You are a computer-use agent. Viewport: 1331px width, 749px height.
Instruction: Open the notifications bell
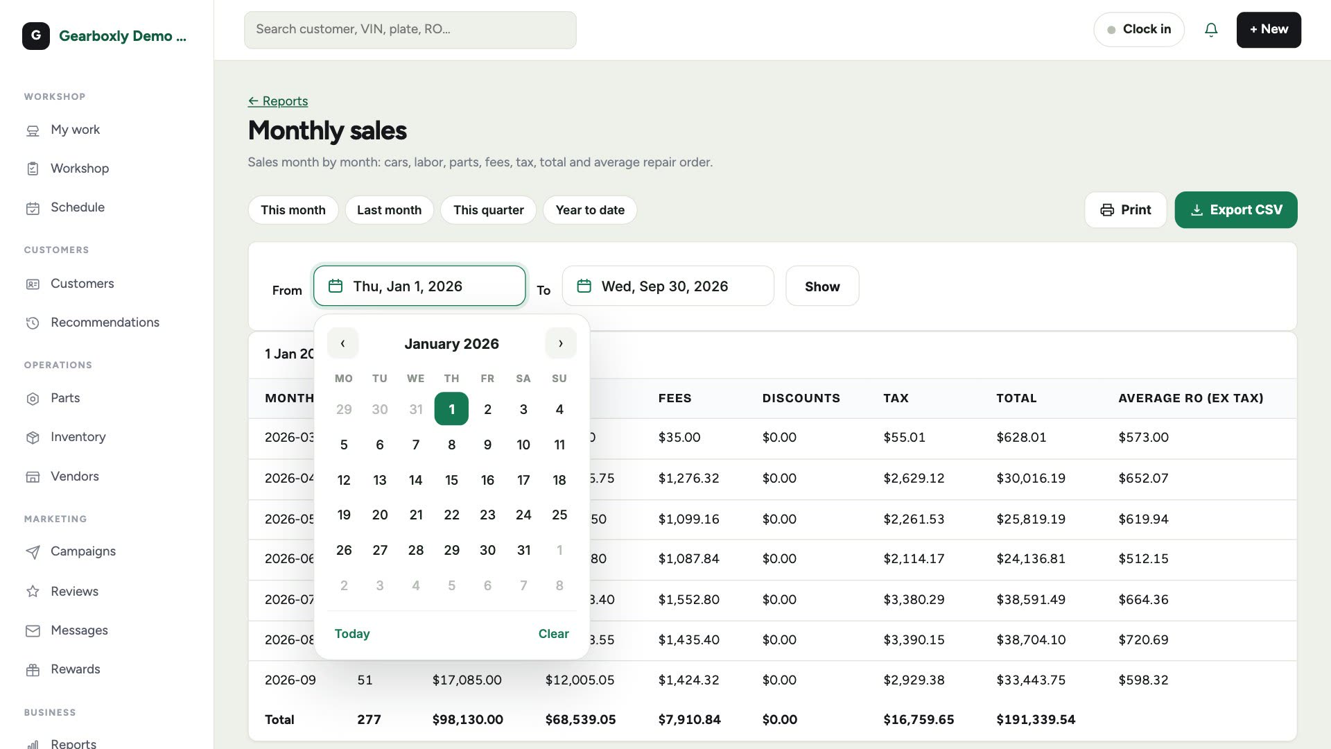(x=1211, y=30)
